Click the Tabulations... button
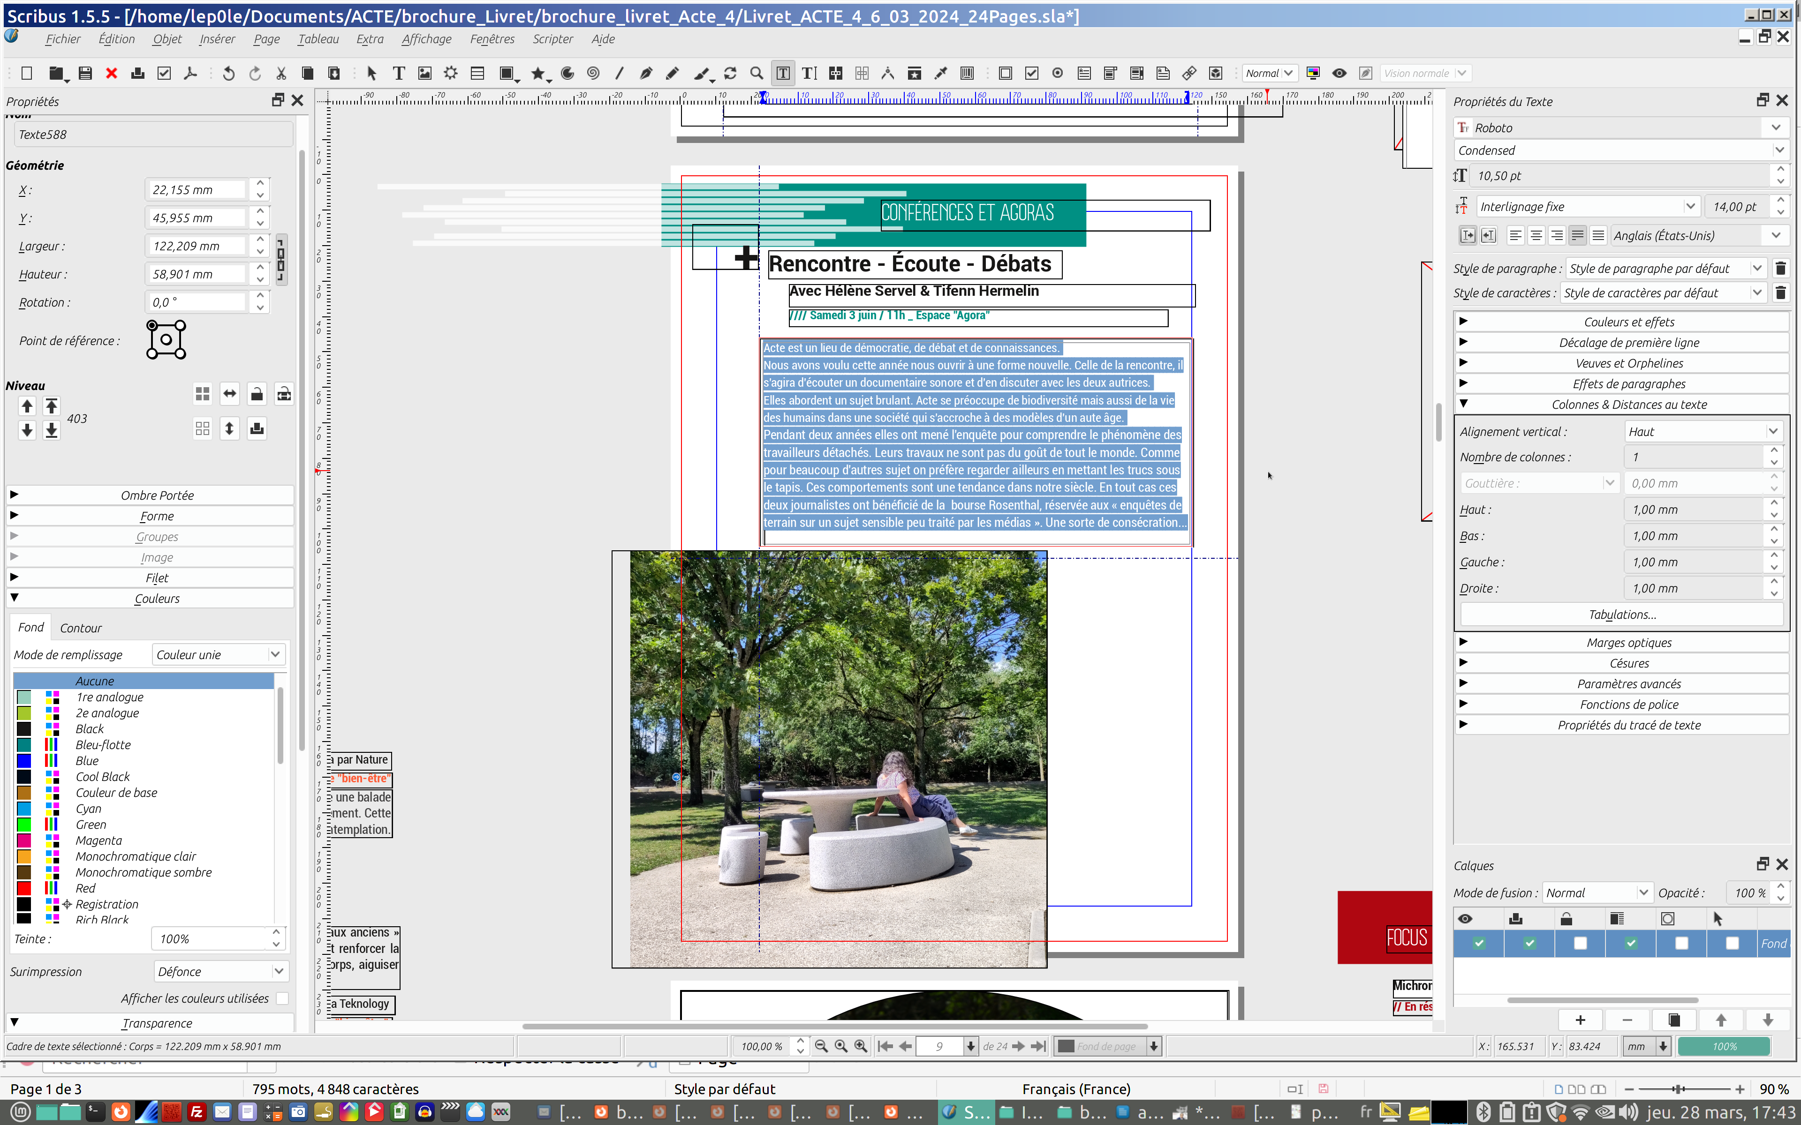Viewport: 1801px width, 1125px height. pos(1622,615)
